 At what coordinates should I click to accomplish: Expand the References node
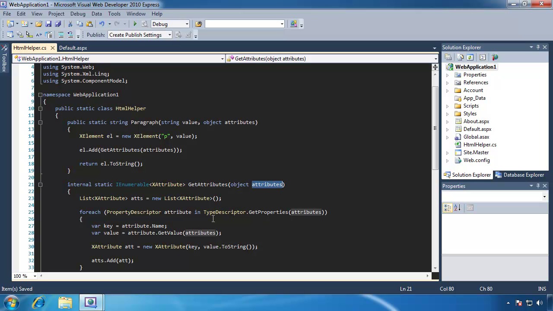(447, 83)
